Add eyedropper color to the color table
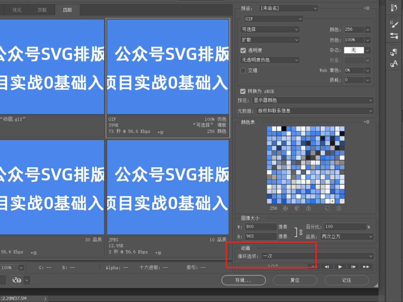This screenshot has width=403, height=302. 327,208
